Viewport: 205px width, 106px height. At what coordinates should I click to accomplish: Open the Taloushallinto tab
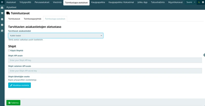click(158, 2)
